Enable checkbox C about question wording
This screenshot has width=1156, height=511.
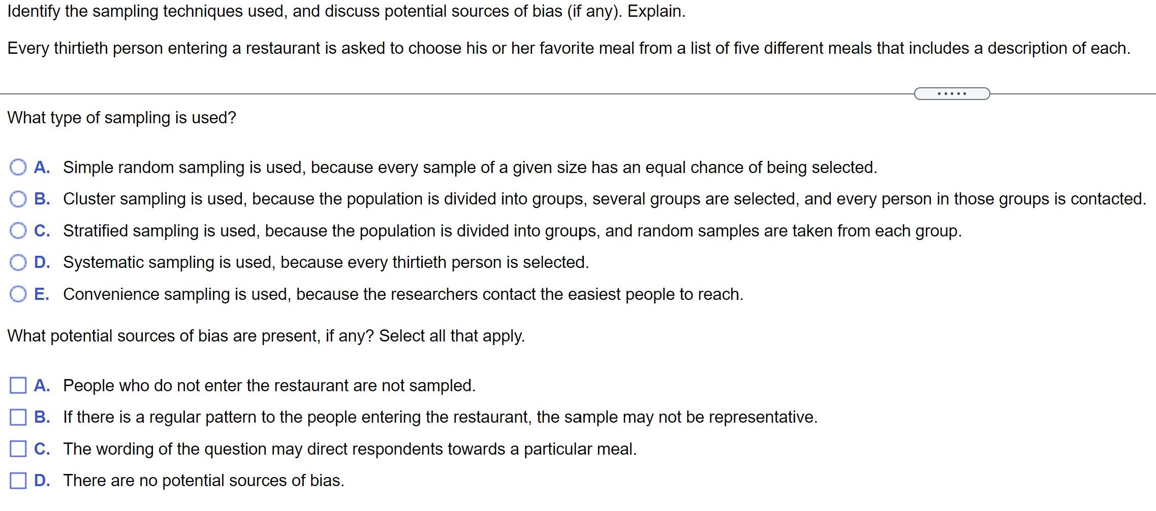point(18,449)
